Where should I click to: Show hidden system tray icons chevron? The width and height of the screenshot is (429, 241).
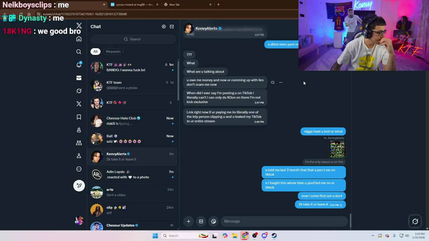(x=373, y=236)
